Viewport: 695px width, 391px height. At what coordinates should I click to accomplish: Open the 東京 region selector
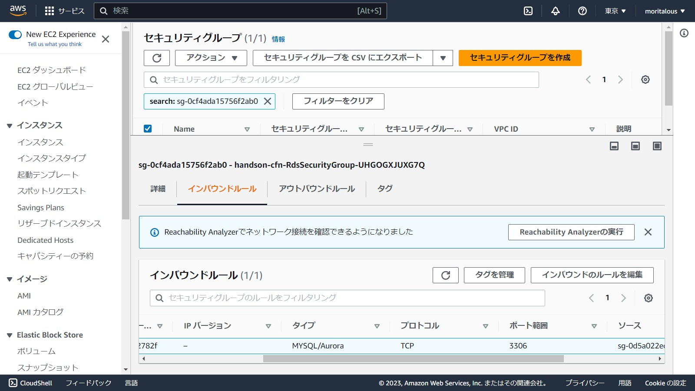coord(615,11)
